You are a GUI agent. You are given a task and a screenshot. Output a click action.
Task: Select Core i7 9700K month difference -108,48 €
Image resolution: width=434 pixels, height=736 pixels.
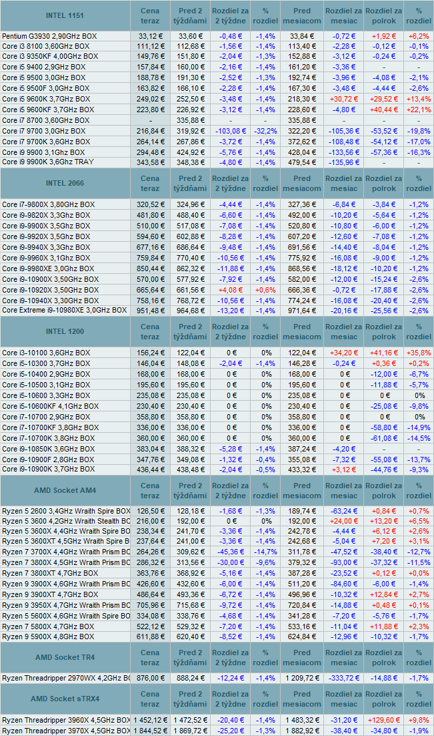click(344, 142)
